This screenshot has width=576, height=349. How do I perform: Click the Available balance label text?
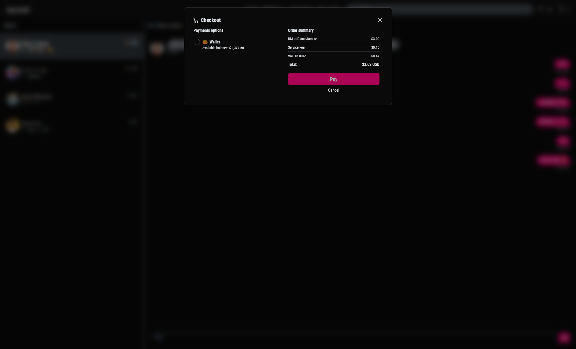pos(215,48)
